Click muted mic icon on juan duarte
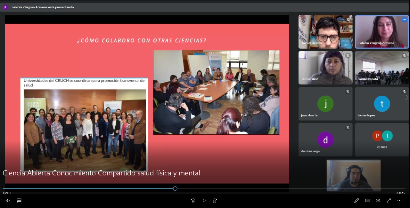This screenshot has height=208, width=410. coord(348,92)
